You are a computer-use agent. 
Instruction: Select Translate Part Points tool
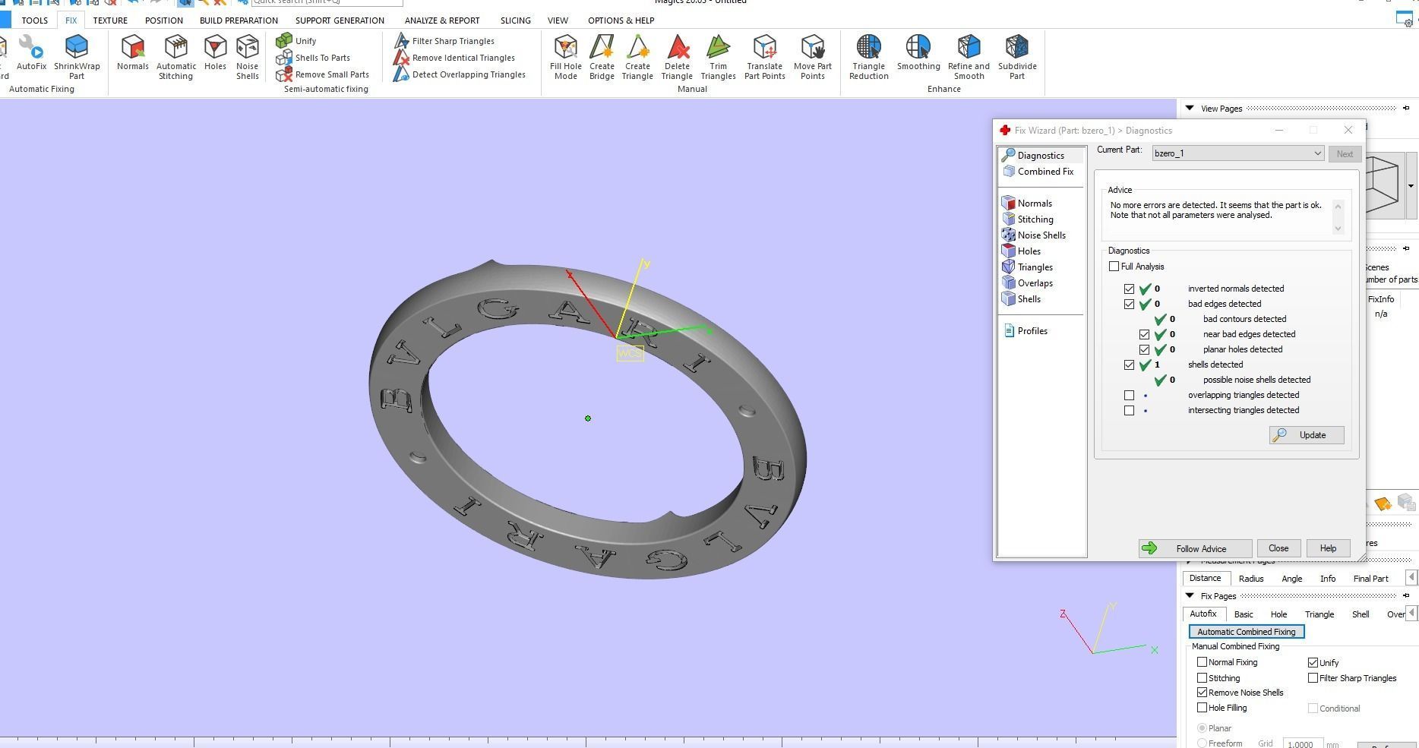[x=765, y=57]
